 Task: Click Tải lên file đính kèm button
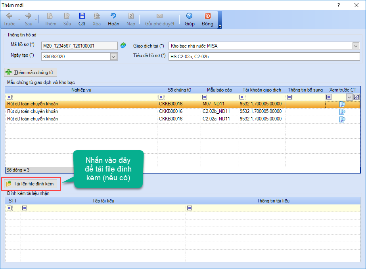[31, 184]
